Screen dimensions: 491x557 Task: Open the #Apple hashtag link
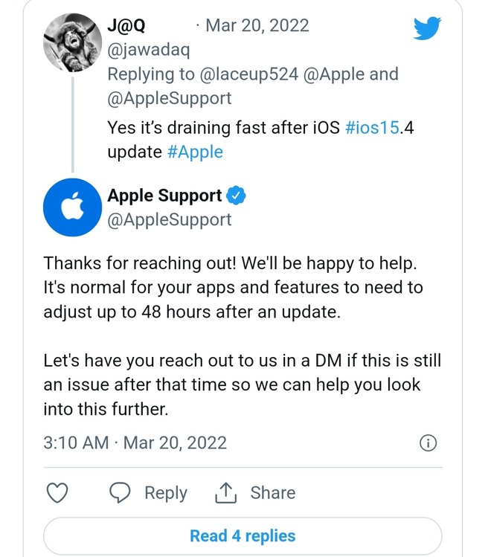tap(194, 151)
